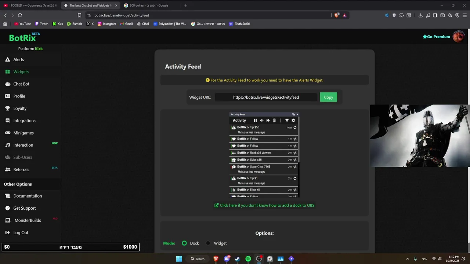The image size is (470, 264).
Task: Click the taskbar Search box
Action: click(198, 259)
